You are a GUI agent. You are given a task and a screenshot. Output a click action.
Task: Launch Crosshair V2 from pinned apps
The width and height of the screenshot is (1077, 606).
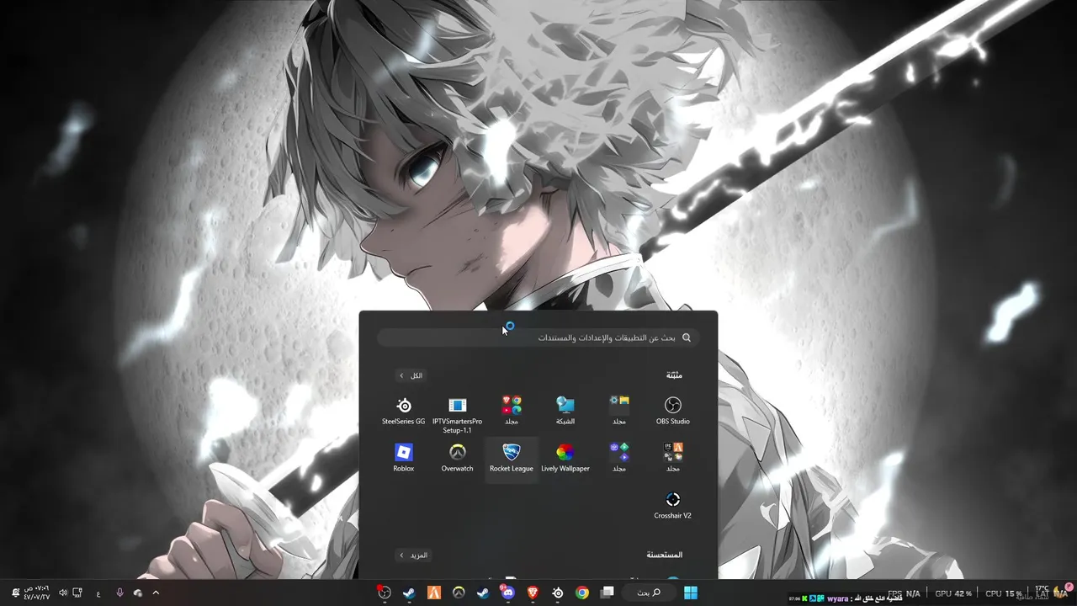672,504
